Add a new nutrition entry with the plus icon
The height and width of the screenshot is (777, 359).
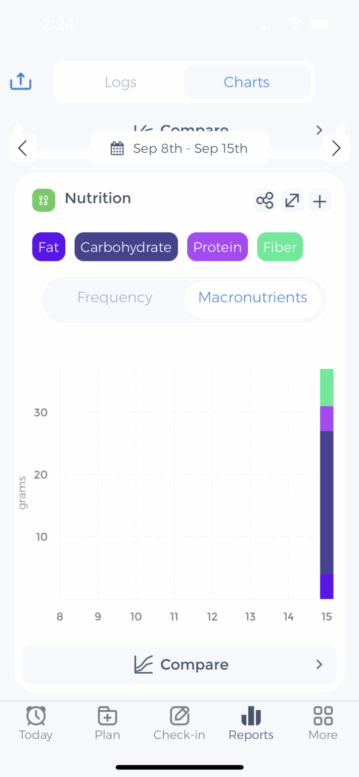pos(319,200)
